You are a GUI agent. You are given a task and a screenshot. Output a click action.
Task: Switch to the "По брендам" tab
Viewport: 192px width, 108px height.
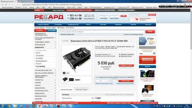pos(51,31)
